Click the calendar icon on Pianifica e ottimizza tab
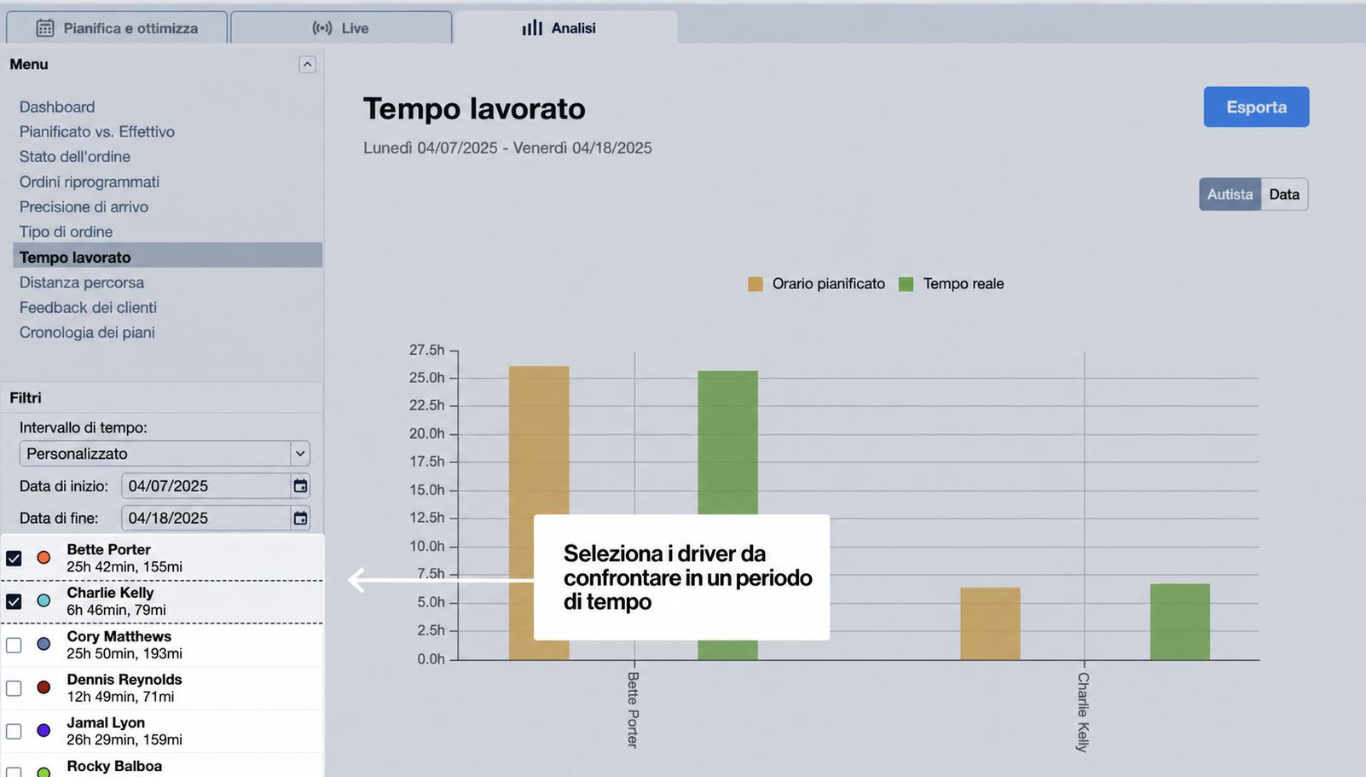 (x=44, y=28)
